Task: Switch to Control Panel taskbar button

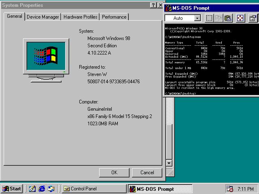Action: point(94,189)
